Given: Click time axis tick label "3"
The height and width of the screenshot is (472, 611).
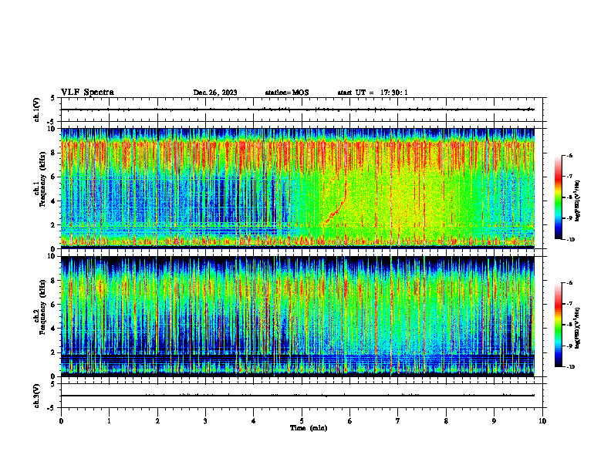Looking at the screenshot, I should [x=205, y=421].
